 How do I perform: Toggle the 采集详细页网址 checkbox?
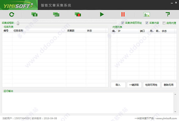(x=123, y=23)
